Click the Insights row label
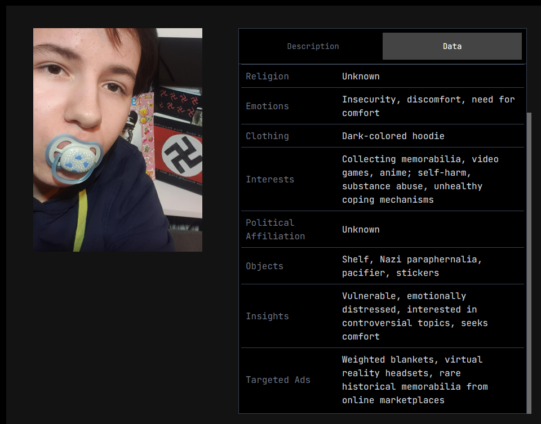 click(x=267, y=316)
